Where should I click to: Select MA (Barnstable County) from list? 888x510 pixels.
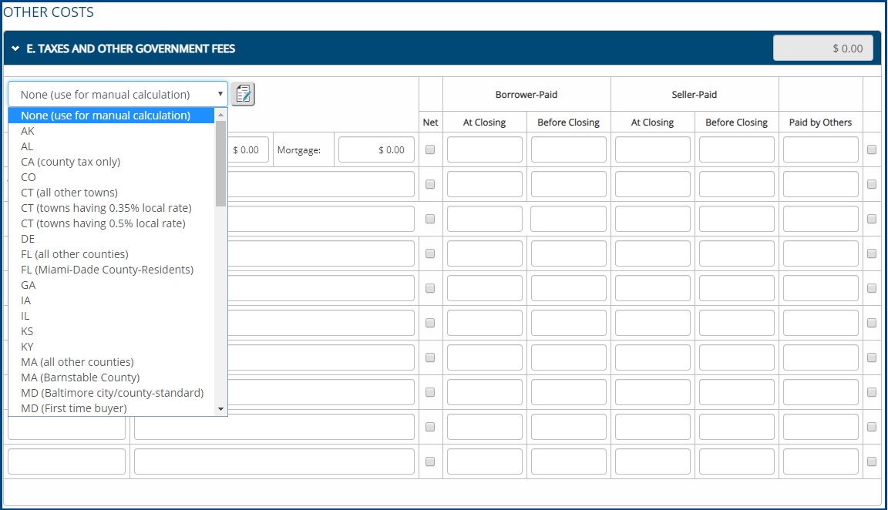pyautogui.click(x=80, y=377)
